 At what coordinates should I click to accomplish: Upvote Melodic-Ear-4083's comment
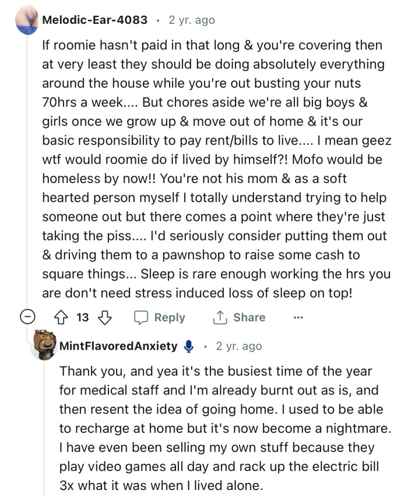click(x=63, y=318)
